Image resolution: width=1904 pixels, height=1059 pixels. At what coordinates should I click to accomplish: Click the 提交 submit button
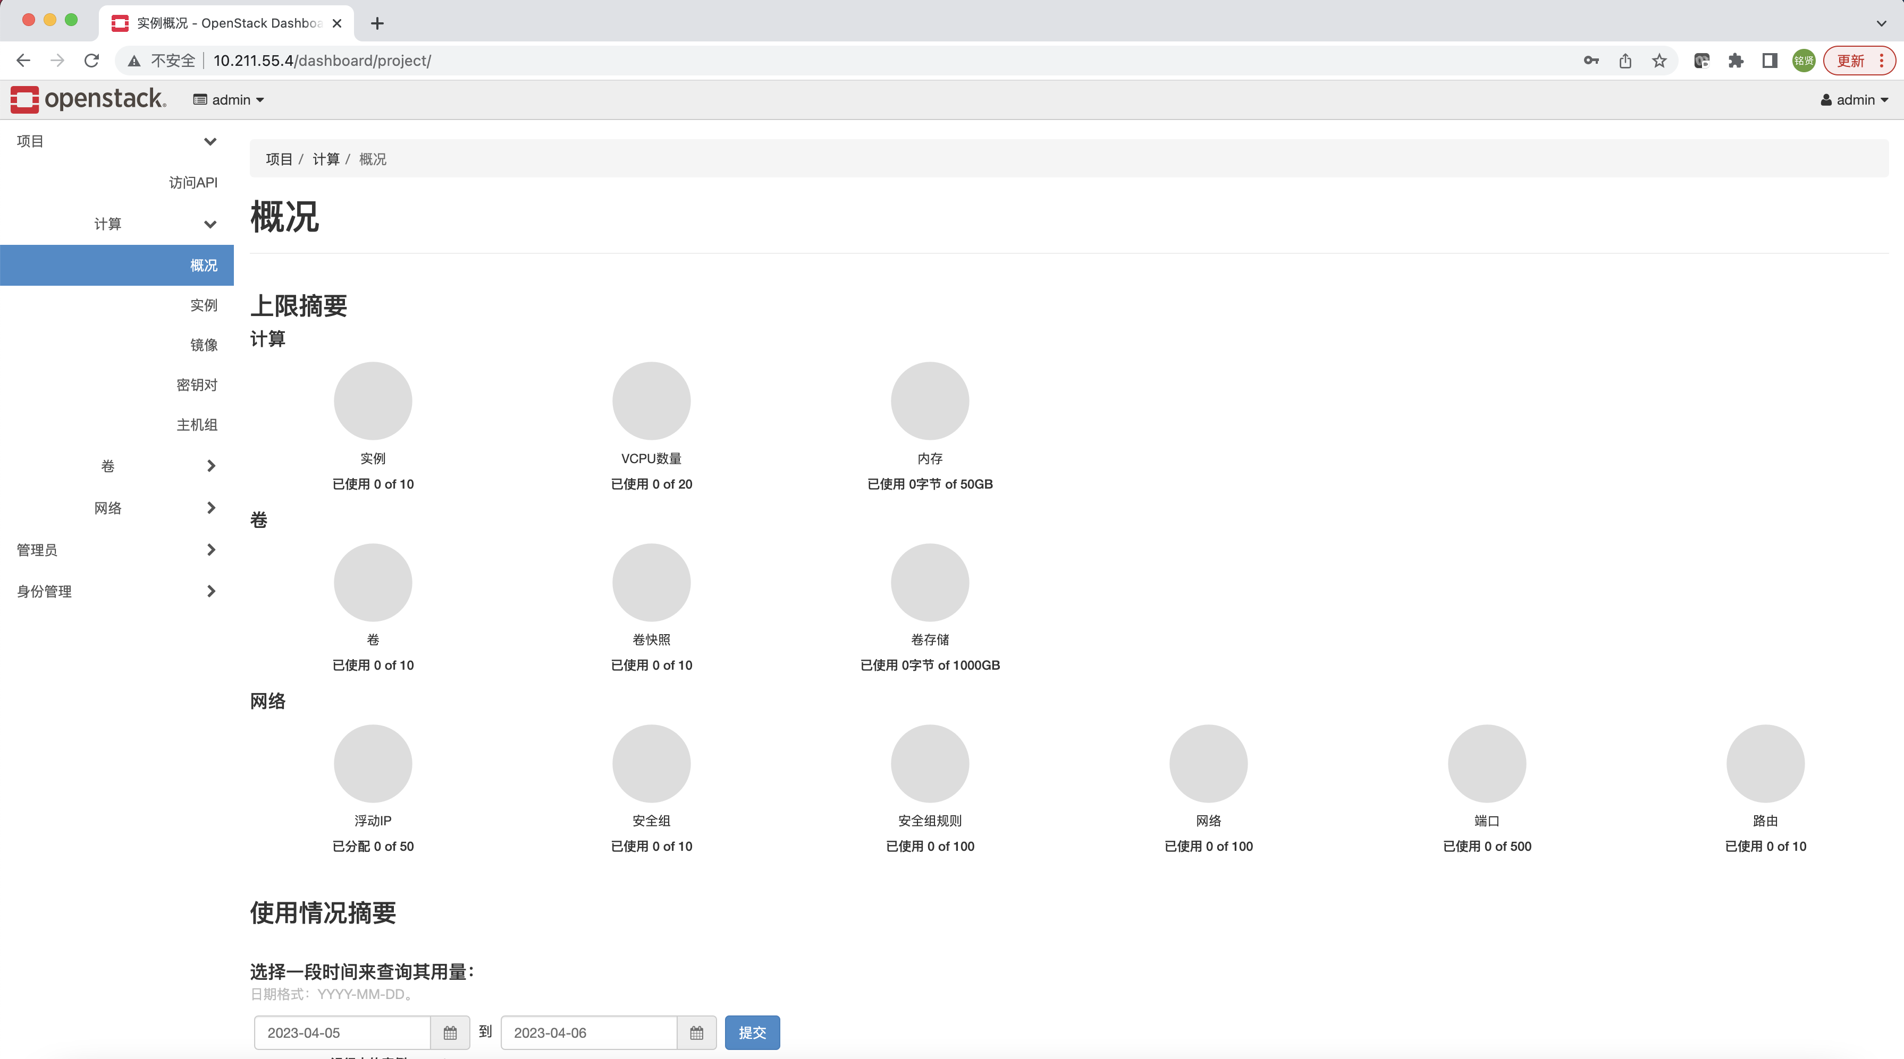point(752,1032)
